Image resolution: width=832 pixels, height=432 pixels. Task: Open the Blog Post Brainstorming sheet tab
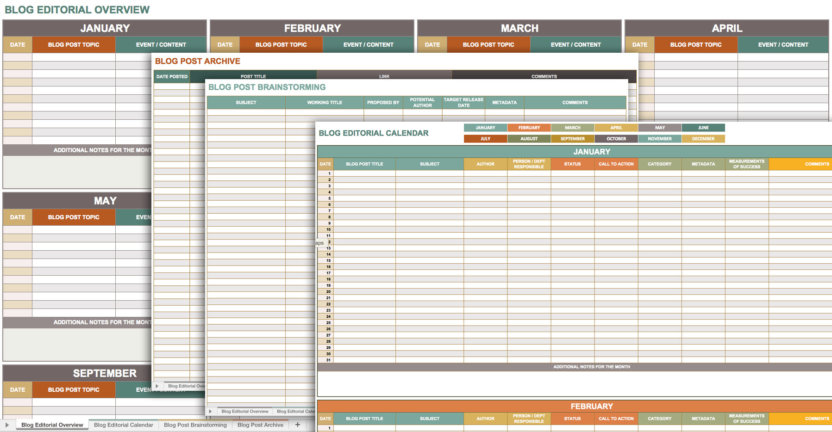195,425
